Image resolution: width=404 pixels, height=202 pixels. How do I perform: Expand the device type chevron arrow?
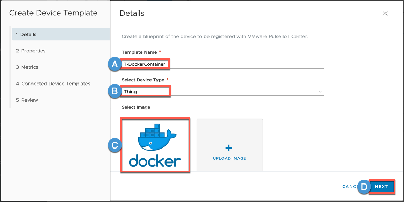tap(320, 92)
